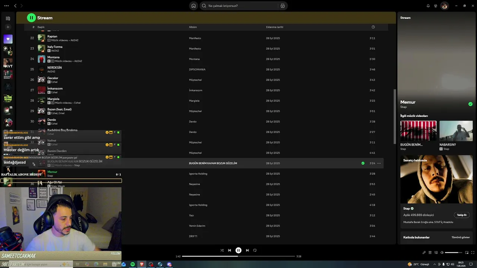Show hidden system tray icons
This screenshot has width=477, height=268.
pyautogui.click(x=434, y=264)
